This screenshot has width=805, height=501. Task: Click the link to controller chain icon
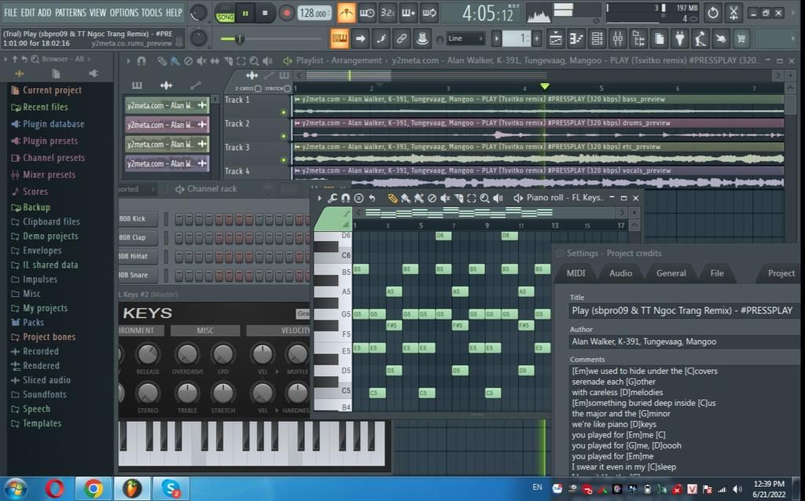point(402,38)
